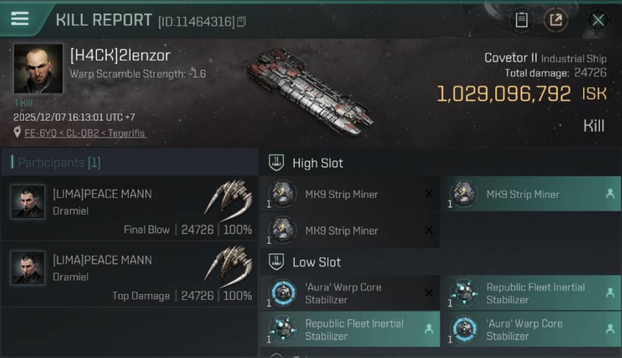Select the Participants tab header

[59, 163]
